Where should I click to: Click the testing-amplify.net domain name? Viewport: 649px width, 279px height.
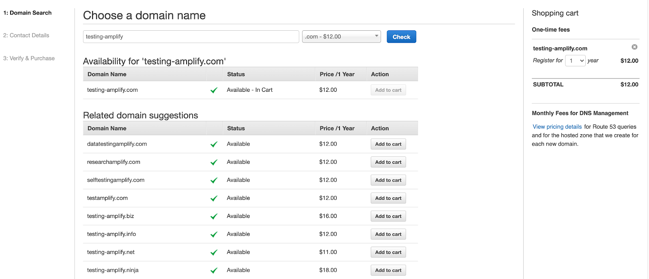pos(111,252)
